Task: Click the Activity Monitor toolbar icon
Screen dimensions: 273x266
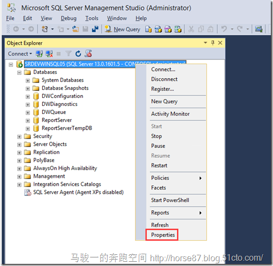Action: pos(259,29)
